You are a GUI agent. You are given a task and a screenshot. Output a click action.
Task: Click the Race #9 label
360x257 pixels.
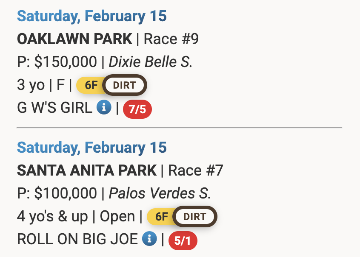171,39
